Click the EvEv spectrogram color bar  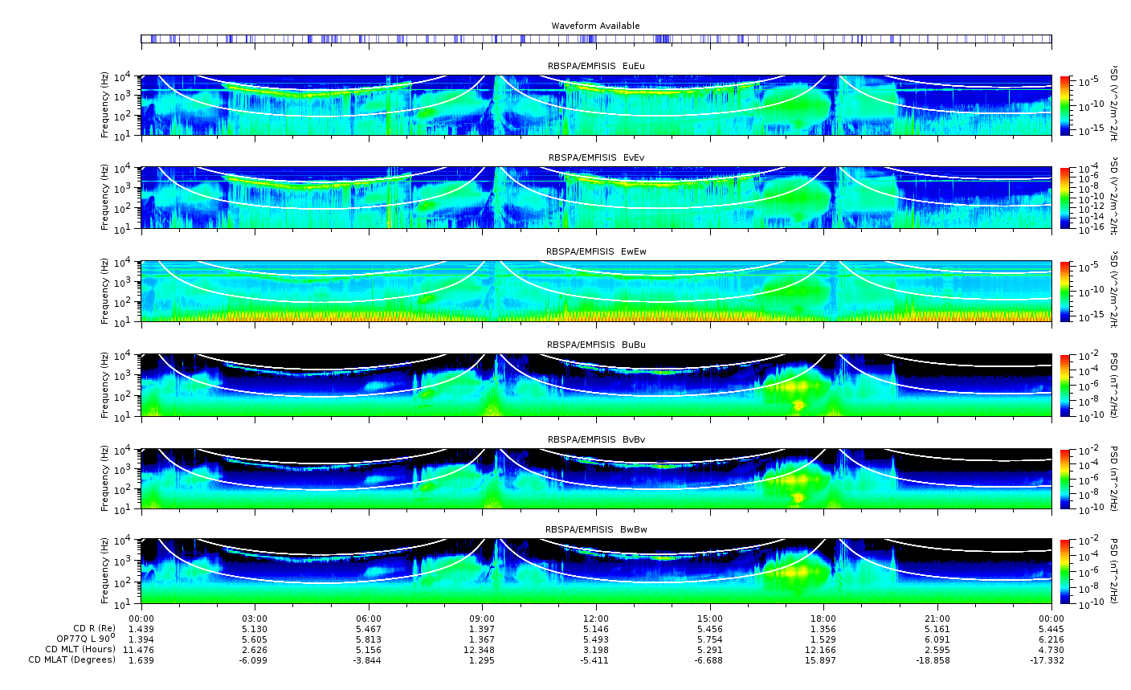tap(1065, 198)
